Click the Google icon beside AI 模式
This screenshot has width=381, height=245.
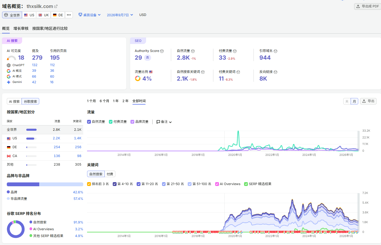pos(9,76)
